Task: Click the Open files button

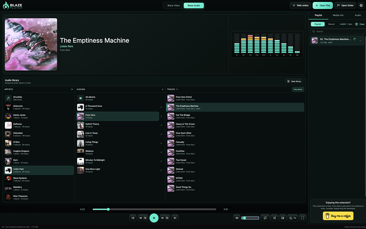Action: pos(323,5)
